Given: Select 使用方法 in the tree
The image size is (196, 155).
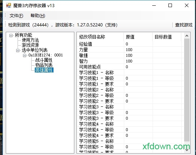Looking at the screenshot, I should coord(30,40).
